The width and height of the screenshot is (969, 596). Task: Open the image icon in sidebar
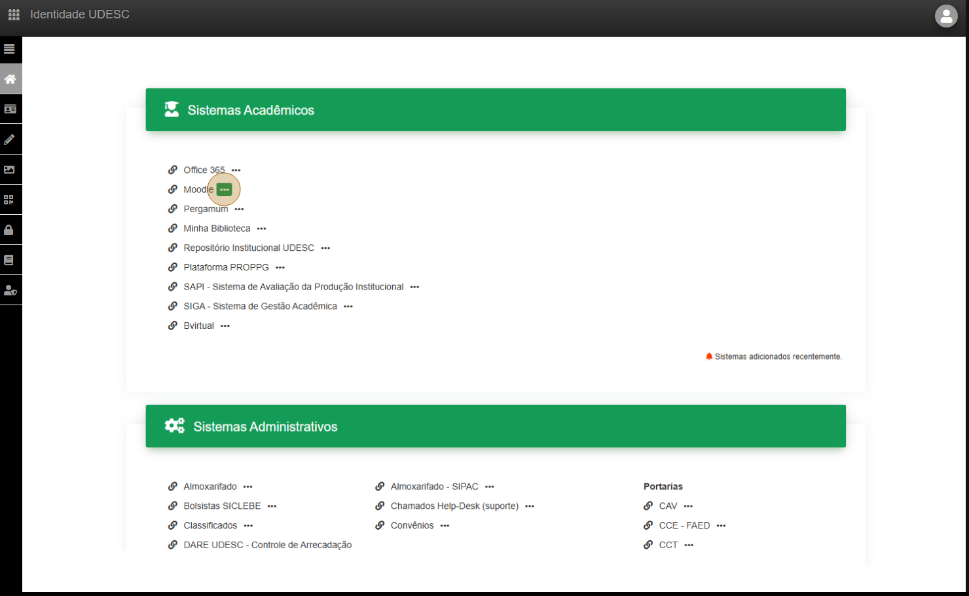(10, 170)
